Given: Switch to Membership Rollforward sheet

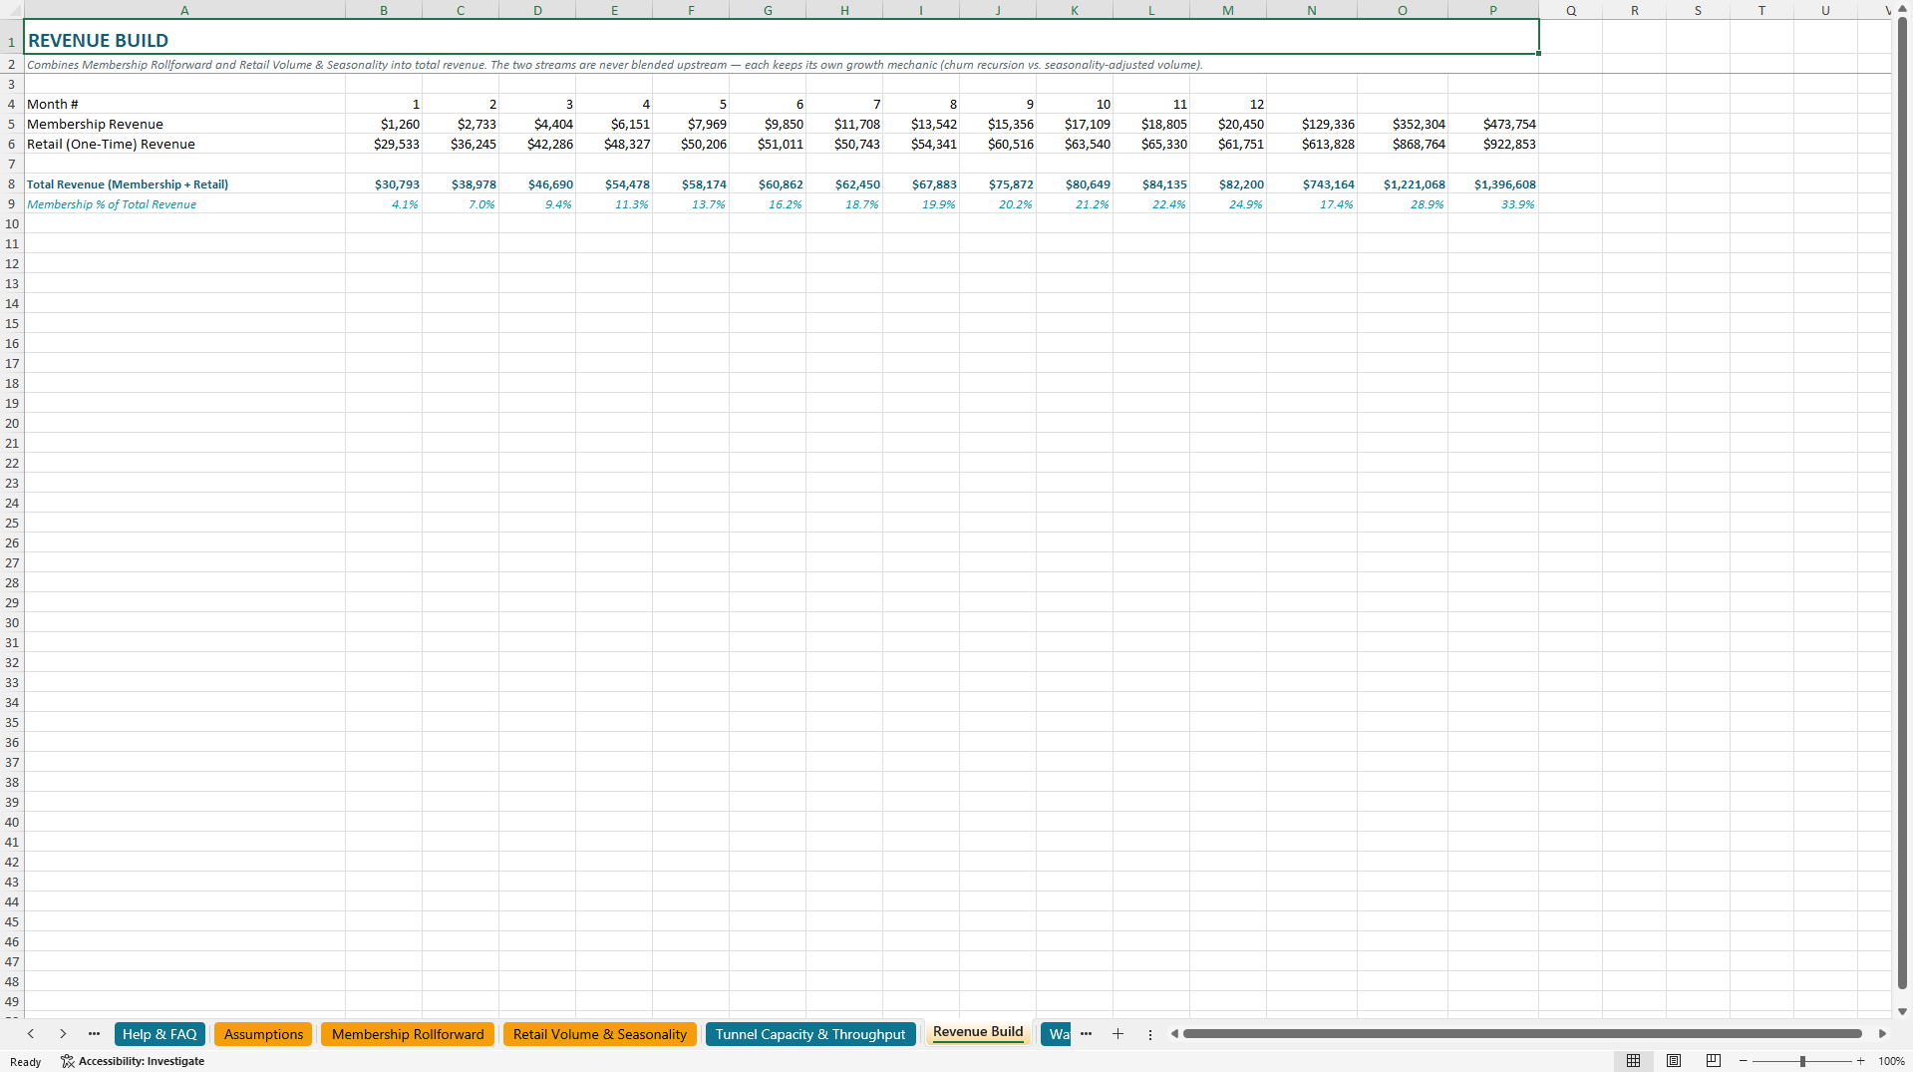Looking at the screenshot, I should click(408, 1034).
